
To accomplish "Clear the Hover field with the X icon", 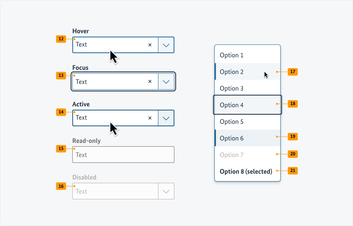I will point(150,45).
